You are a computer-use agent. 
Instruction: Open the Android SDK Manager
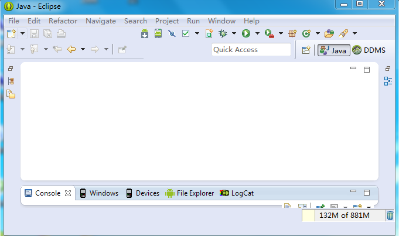click(x=145, y=33)
